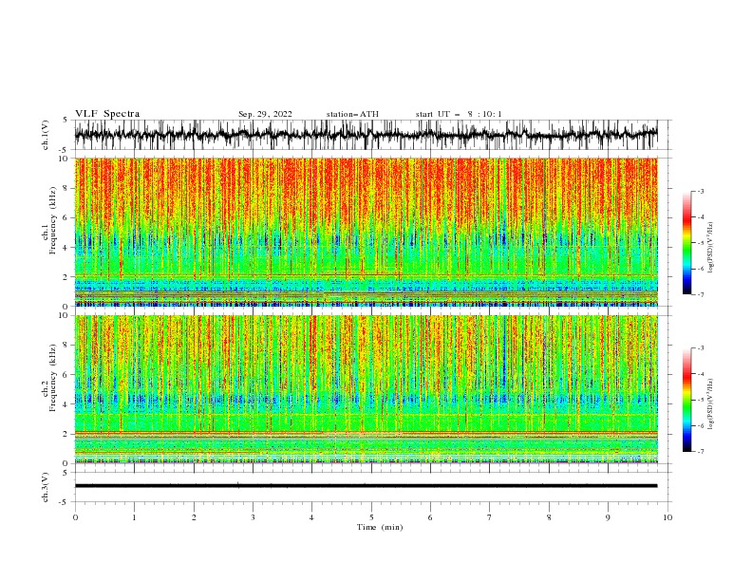Click the 'ch.1 Frequency (kHz)' axis label
Viewport: 752px width, 581px height.
[x=49, y=232]
